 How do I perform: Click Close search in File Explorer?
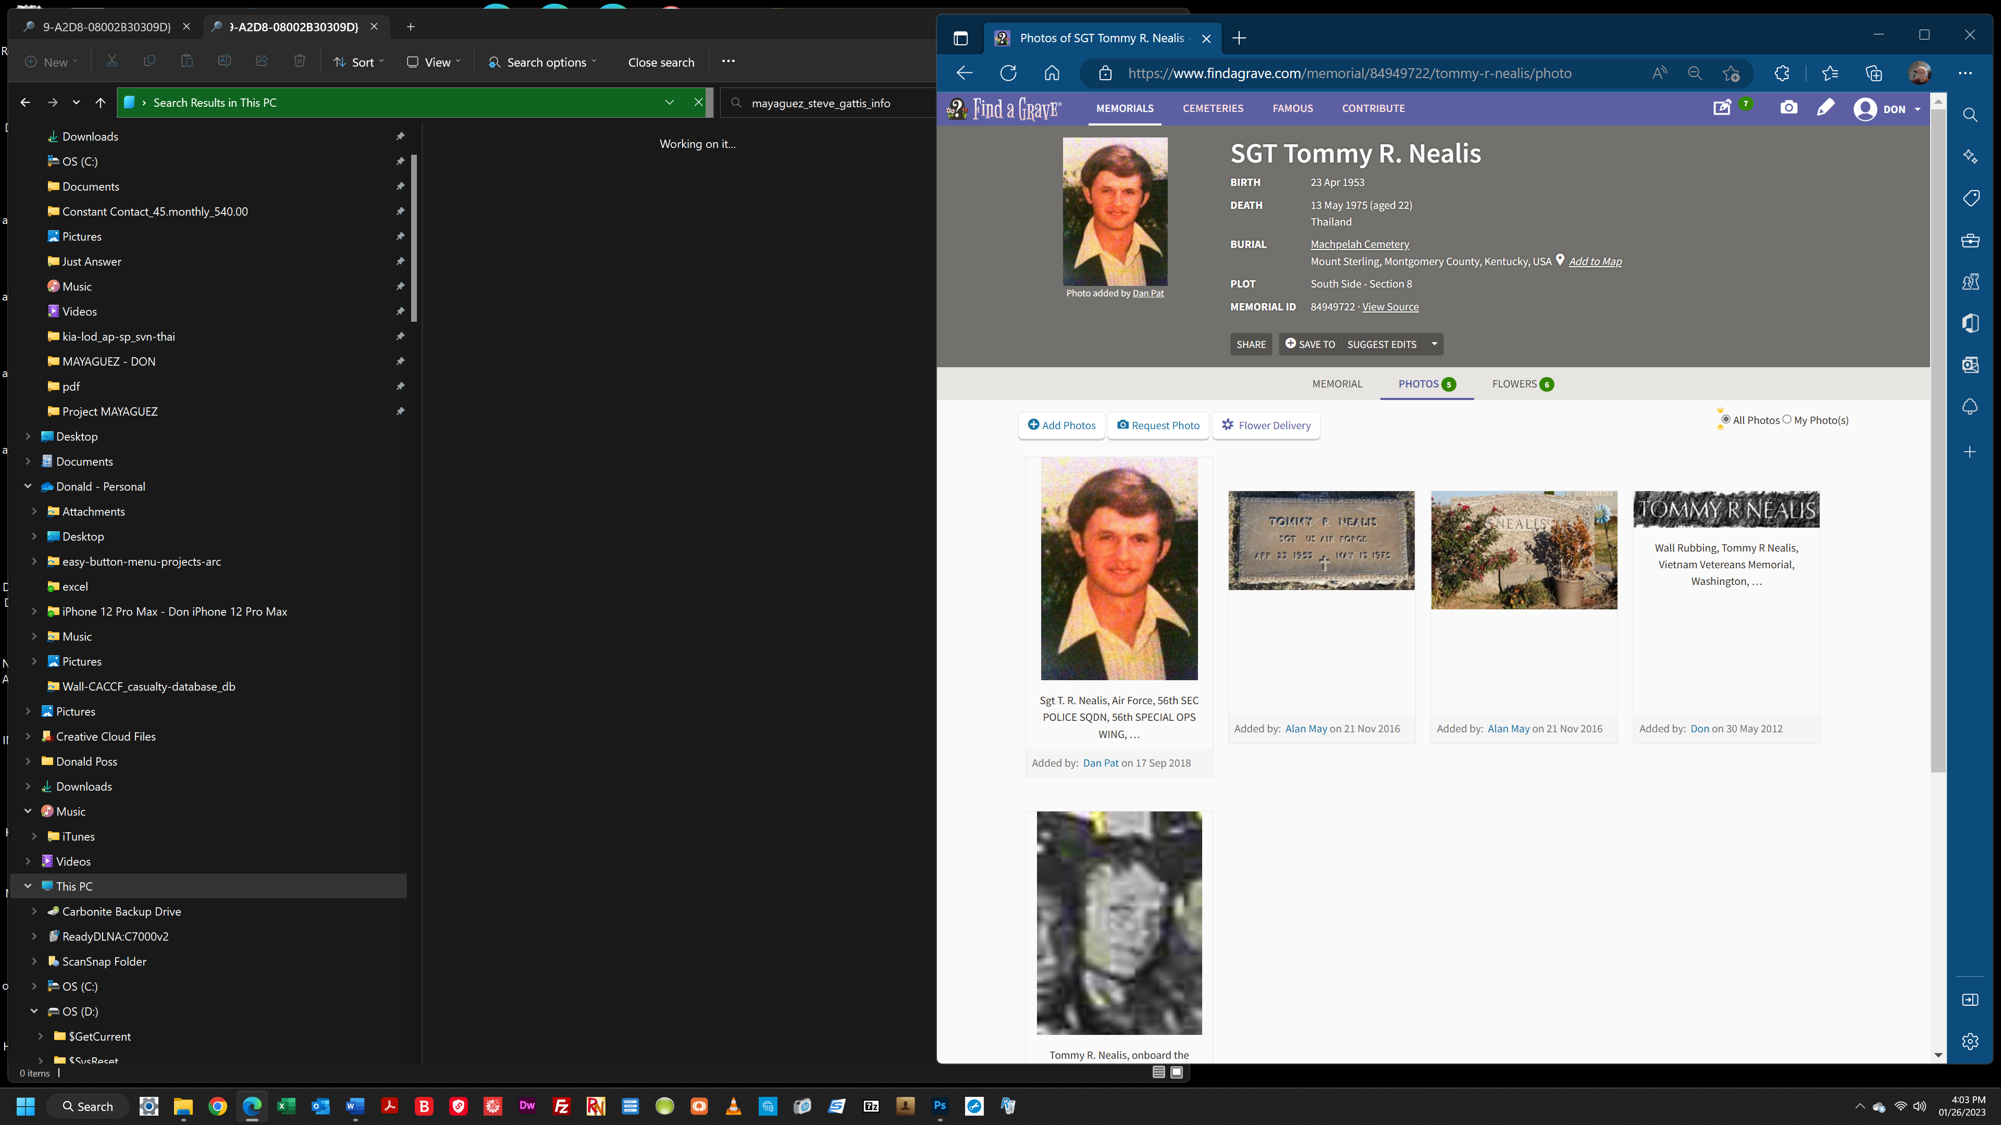click(x=661, y=62)
